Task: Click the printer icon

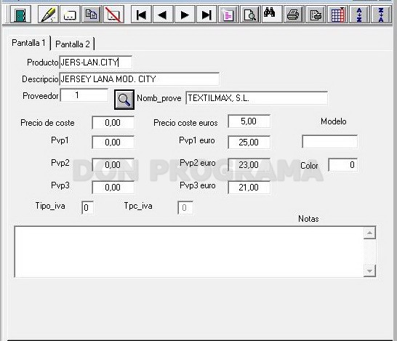Action: click(294, 15)
